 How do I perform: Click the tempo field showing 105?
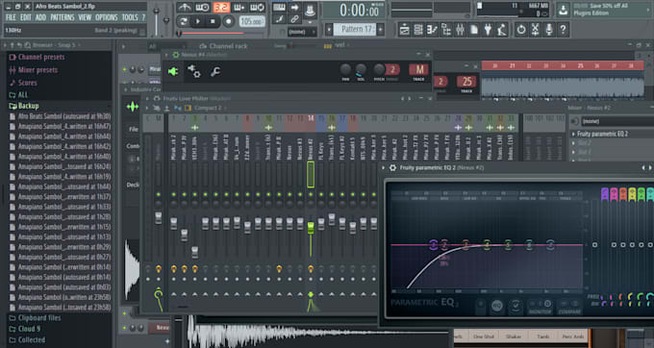(252, 21)
